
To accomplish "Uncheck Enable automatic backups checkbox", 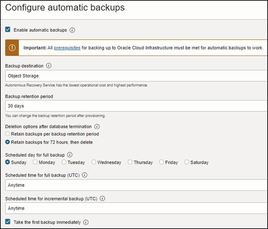I will coord(8,30).
